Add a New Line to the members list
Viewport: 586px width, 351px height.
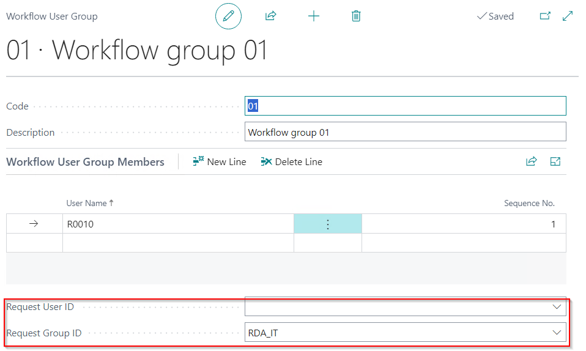[x=220, y=161]
